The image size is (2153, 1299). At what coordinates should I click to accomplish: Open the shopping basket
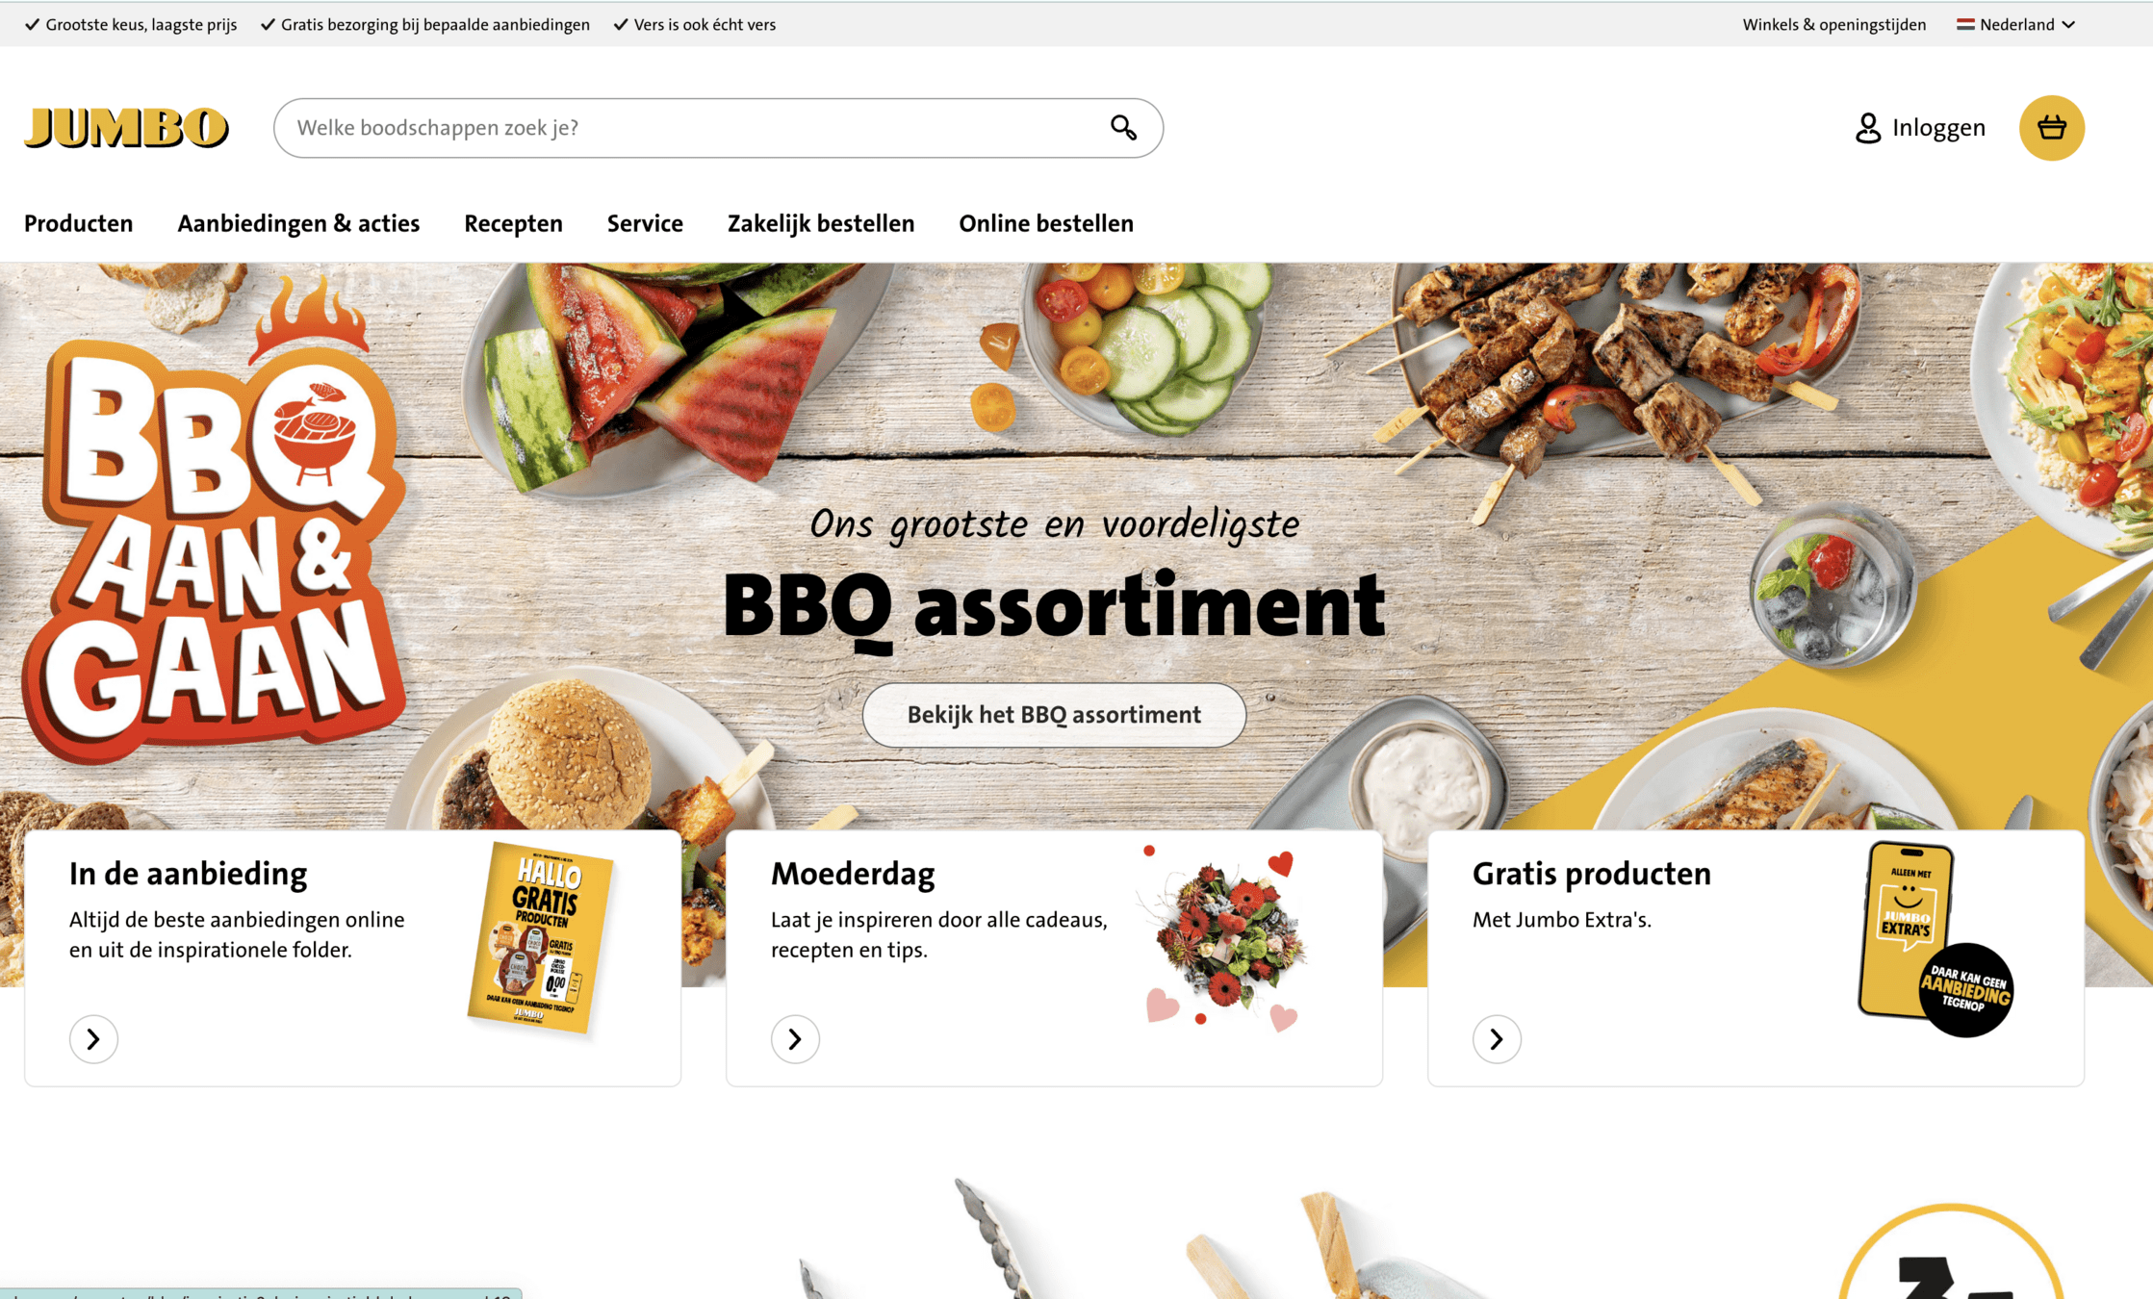(x=2051, y=128)
